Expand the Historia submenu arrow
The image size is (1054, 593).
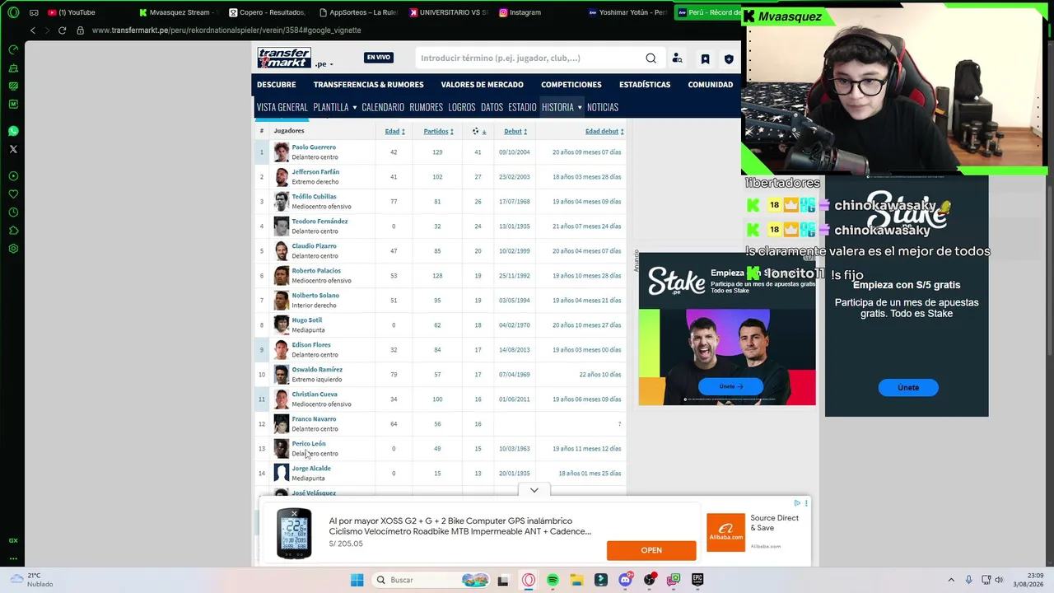pos(580,107)
